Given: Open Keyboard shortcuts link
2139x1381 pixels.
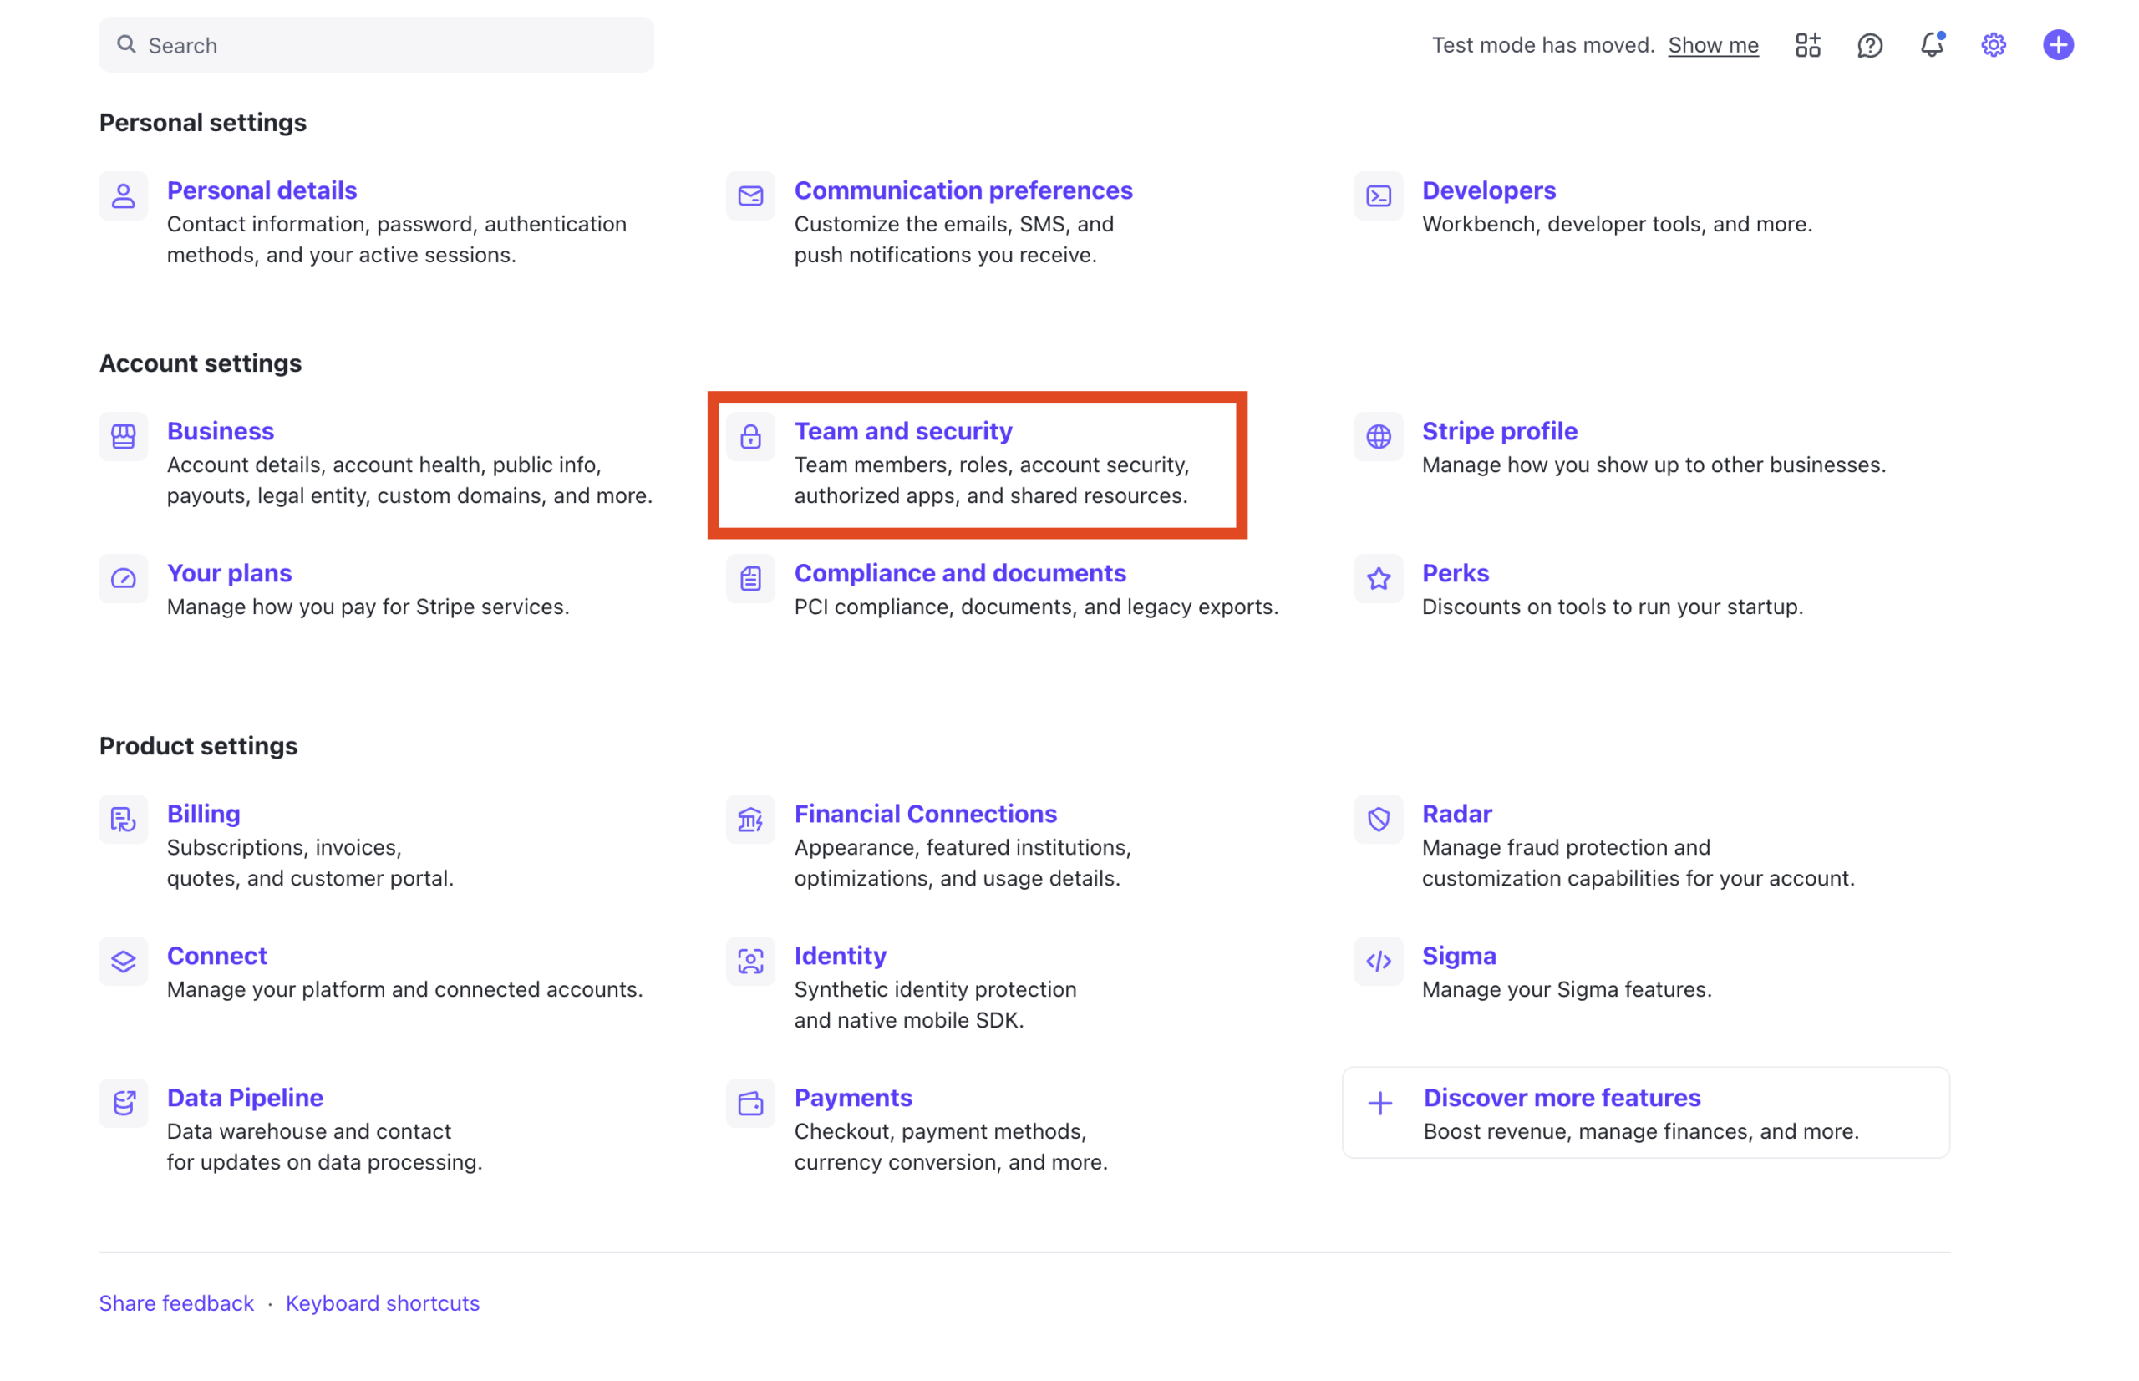Looking at the screenshot, I should 383,1303.
